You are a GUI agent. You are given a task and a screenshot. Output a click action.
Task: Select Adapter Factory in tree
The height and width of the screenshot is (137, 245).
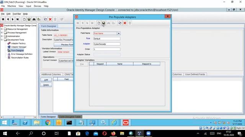pos(18,43)
